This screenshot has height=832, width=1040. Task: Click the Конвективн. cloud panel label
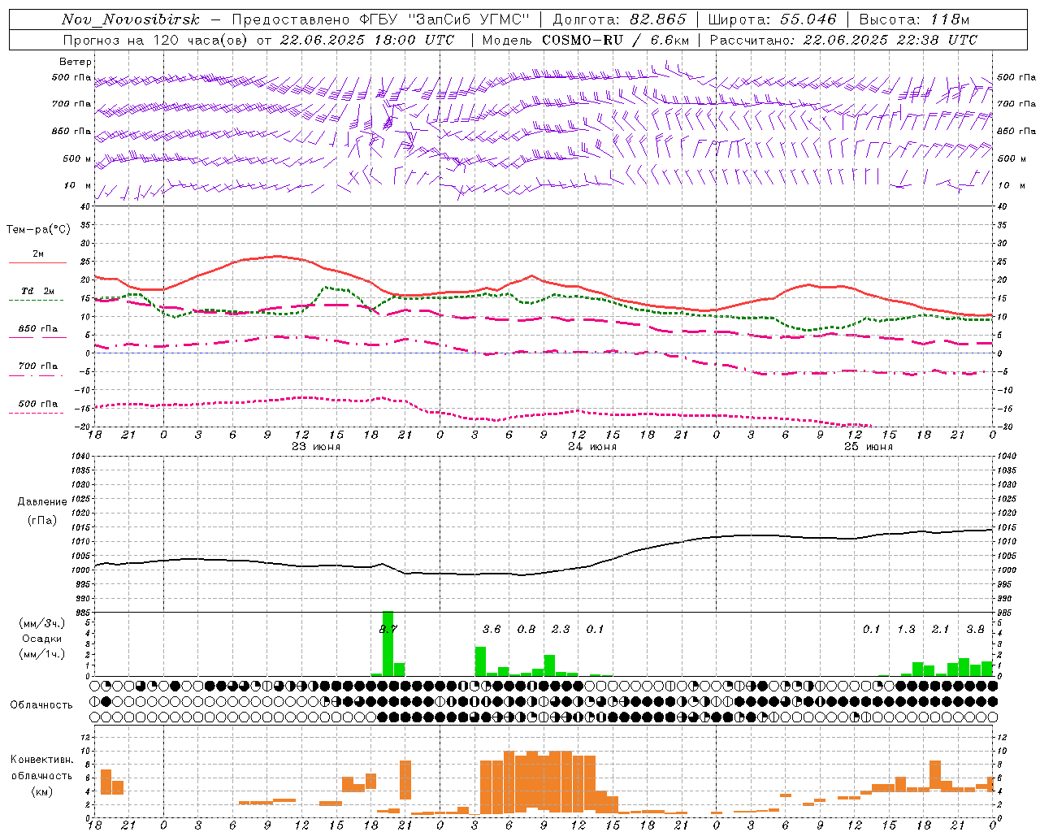tap(41, 760)
